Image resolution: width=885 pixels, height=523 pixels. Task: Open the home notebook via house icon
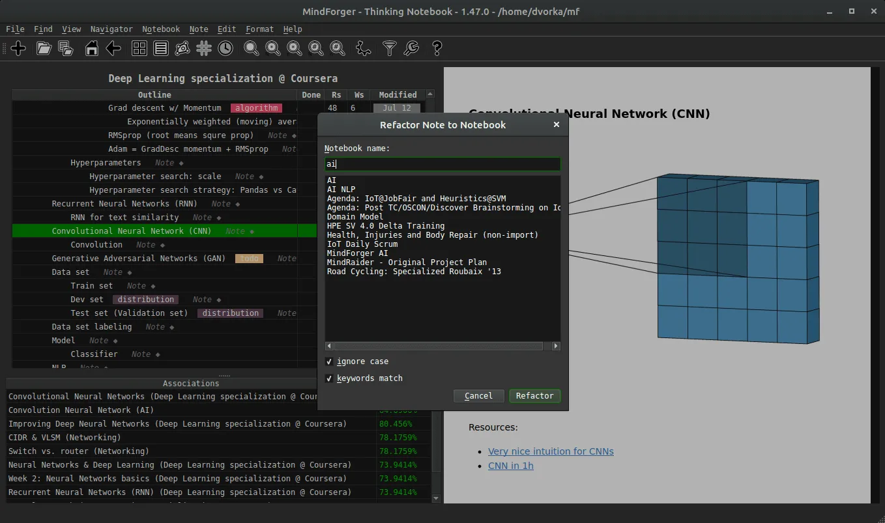tap(92, 48)
